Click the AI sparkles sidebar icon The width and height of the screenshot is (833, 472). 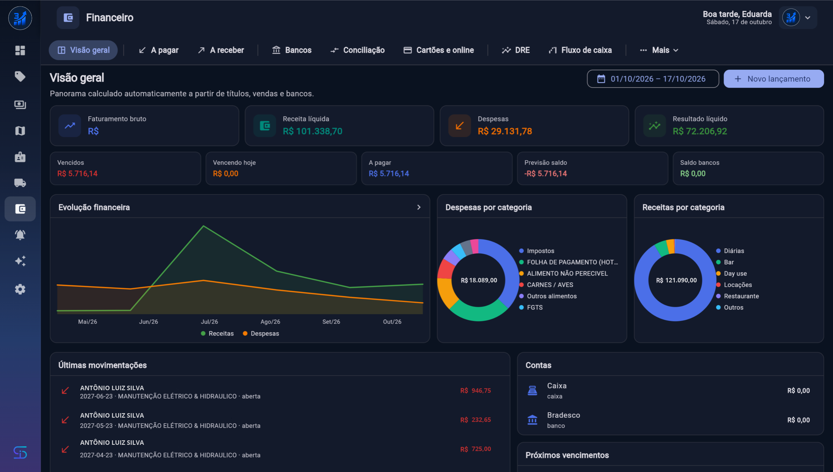[x=20, y=261]
